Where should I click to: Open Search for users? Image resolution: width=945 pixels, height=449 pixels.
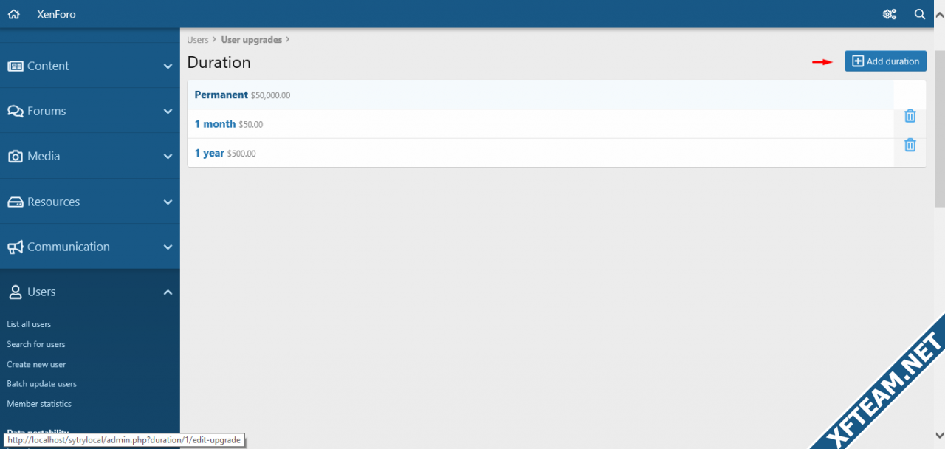(x=36, y=344)
